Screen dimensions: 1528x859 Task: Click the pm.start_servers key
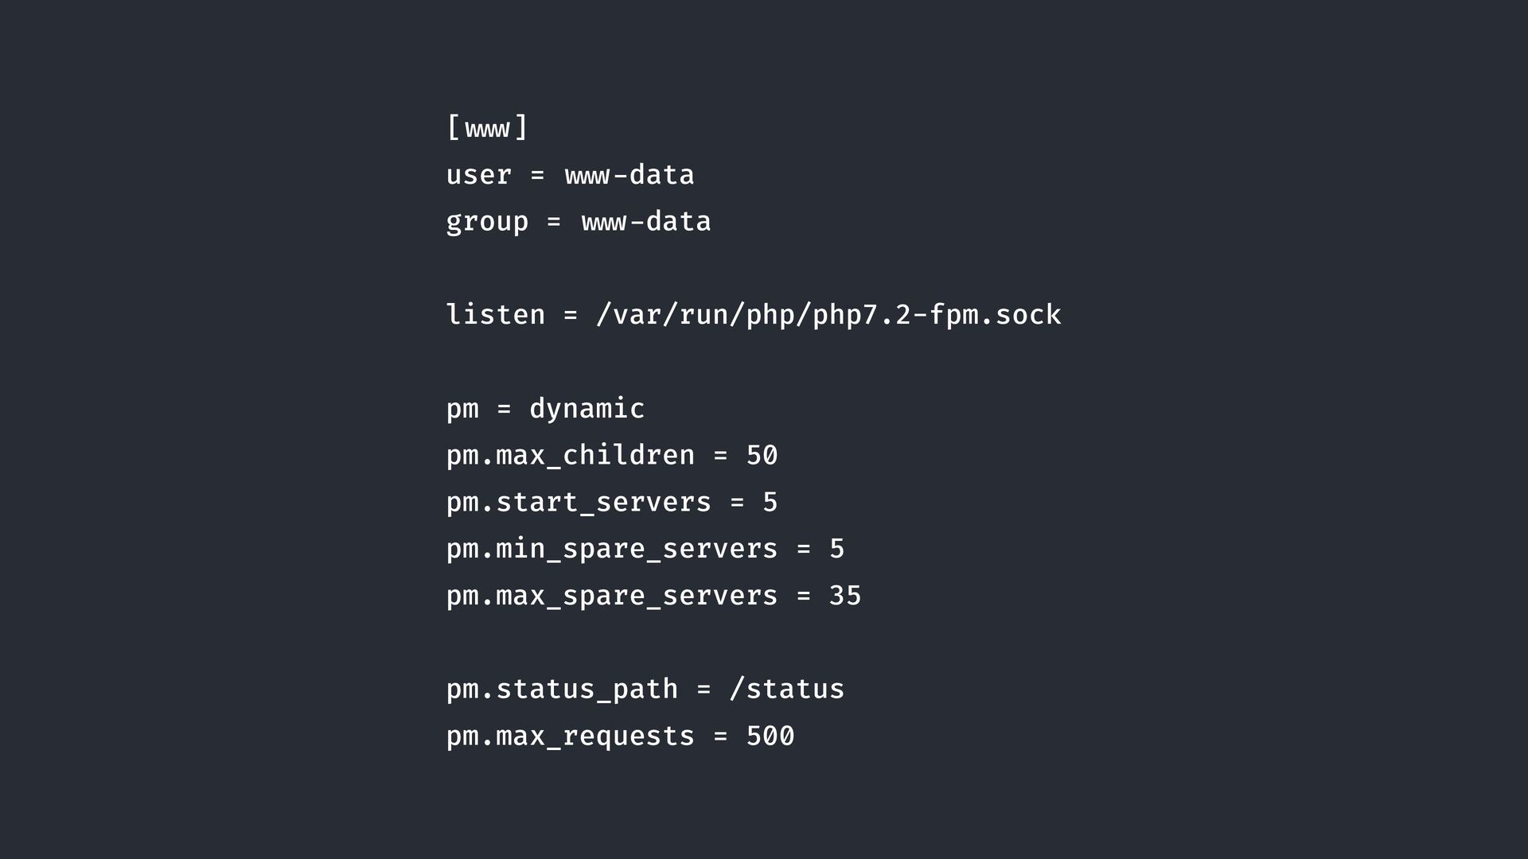579,503
